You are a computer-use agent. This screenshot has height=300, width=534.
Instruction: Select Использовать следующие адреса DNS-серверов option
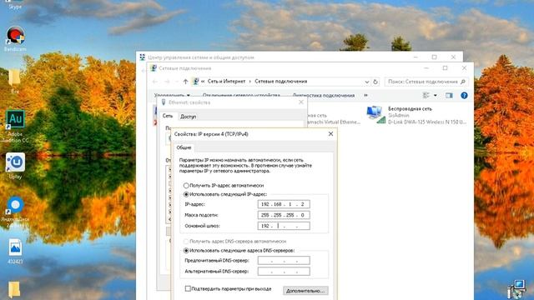pyautogui.click(x=186, y=250)
